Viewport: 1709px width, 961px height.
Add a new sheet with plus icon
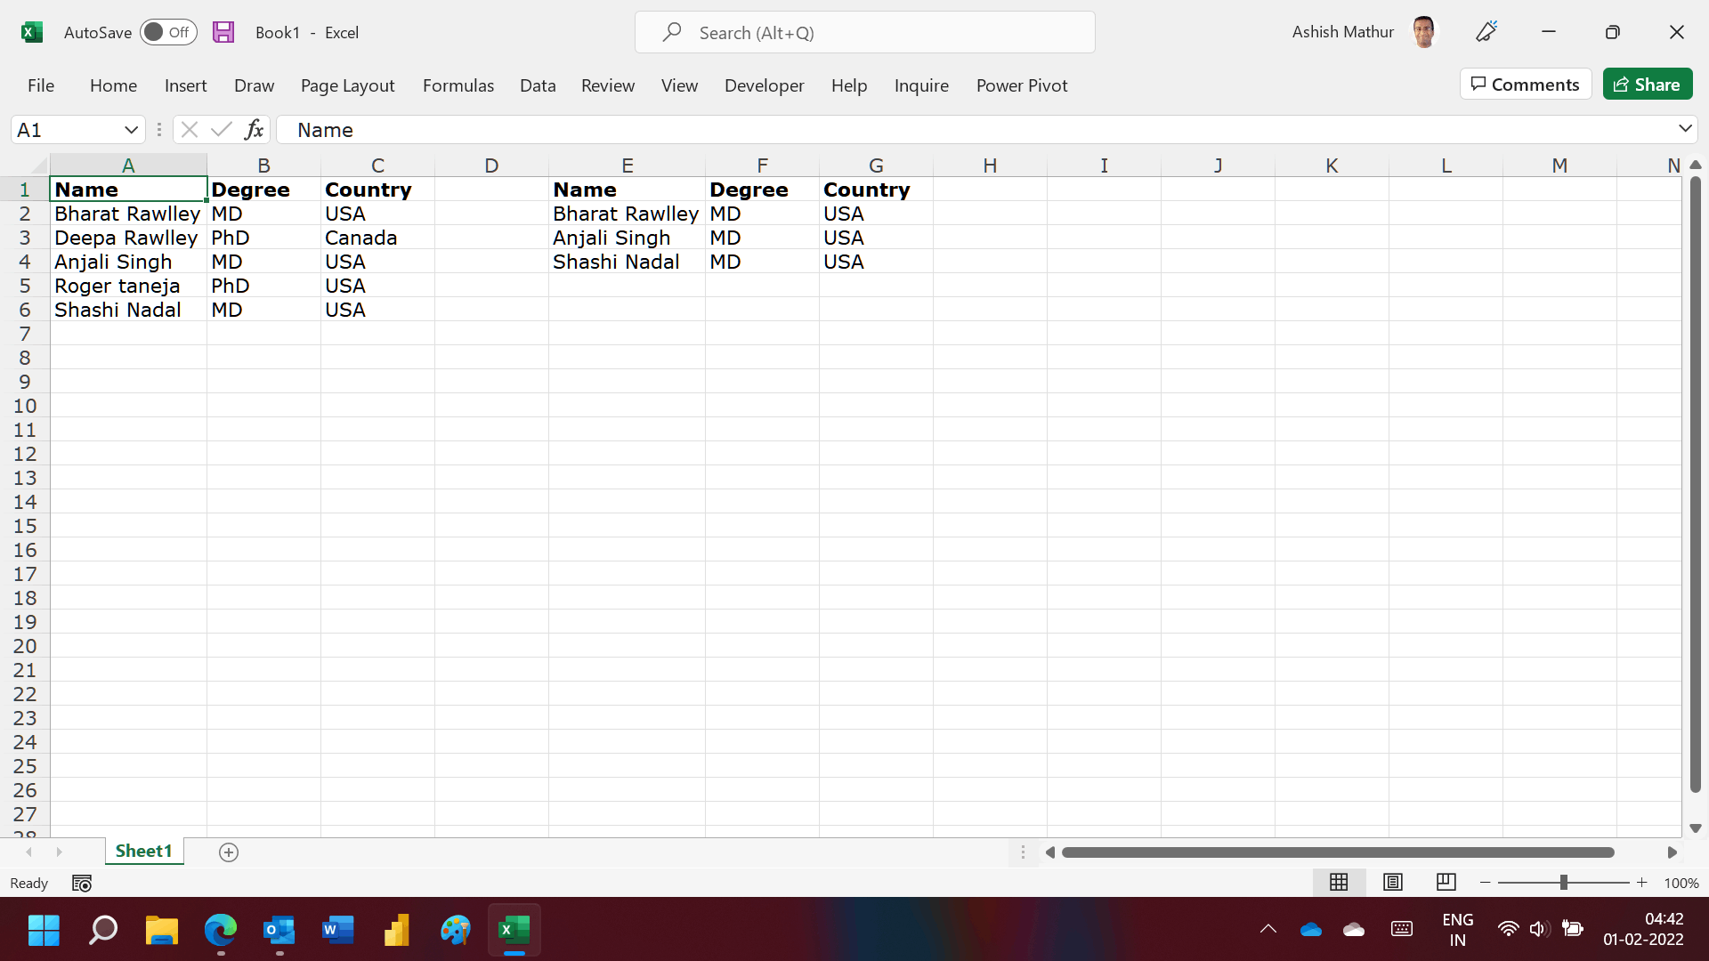click(229, 852)
